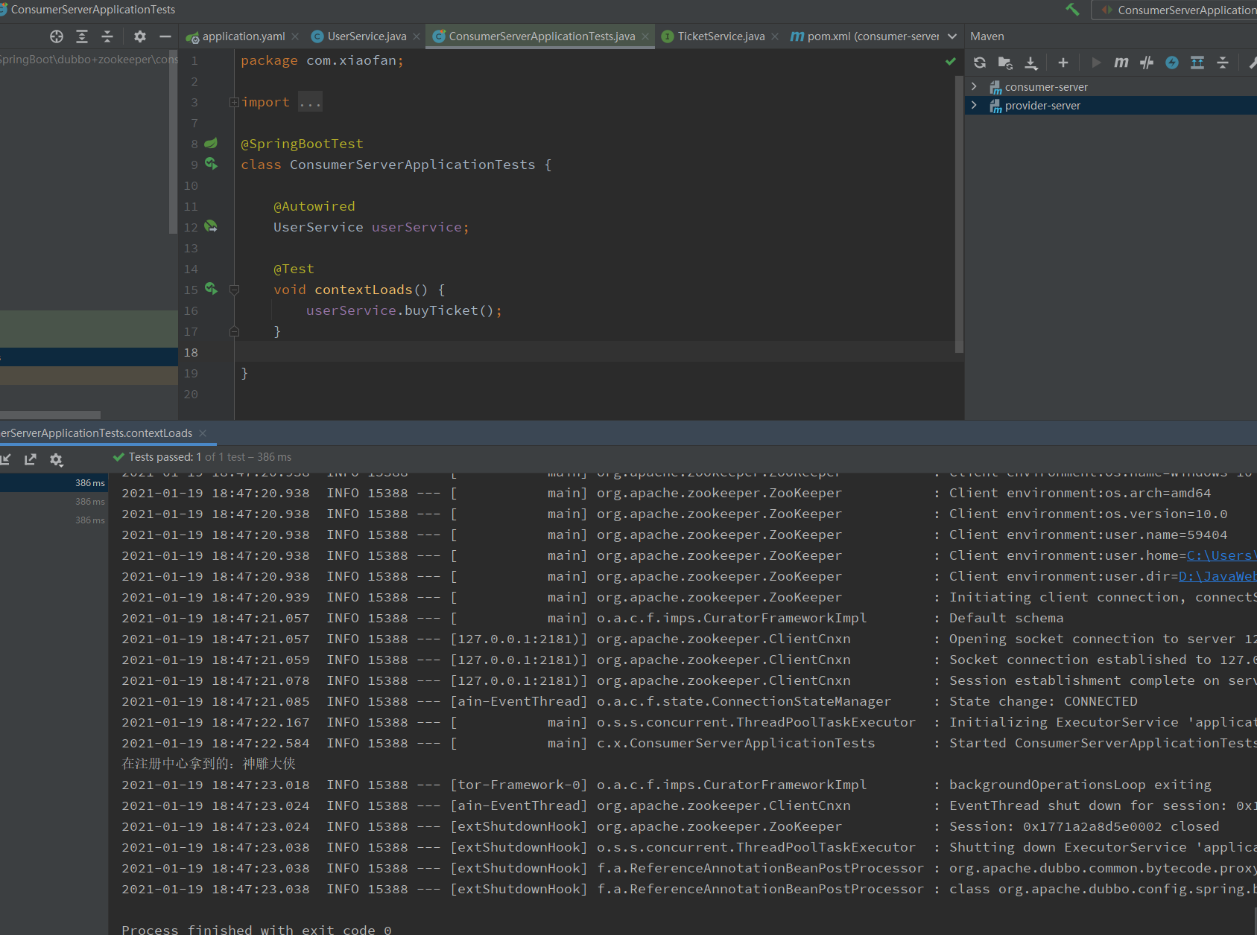Click Download Sources and Documentation icon
Screen dimensions: 1257x935
[1031, 63]
